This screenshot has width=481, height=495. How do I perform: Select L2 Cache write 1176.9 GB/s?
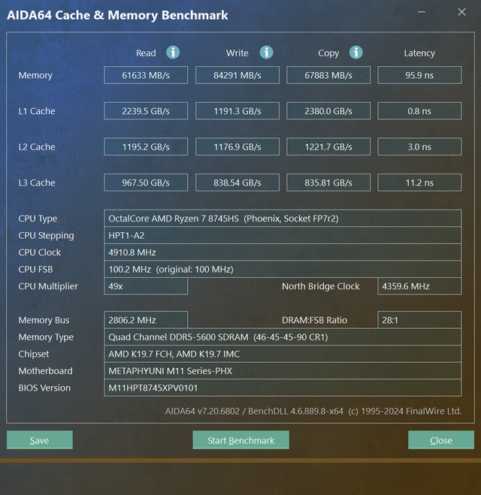tap(237, 146)
